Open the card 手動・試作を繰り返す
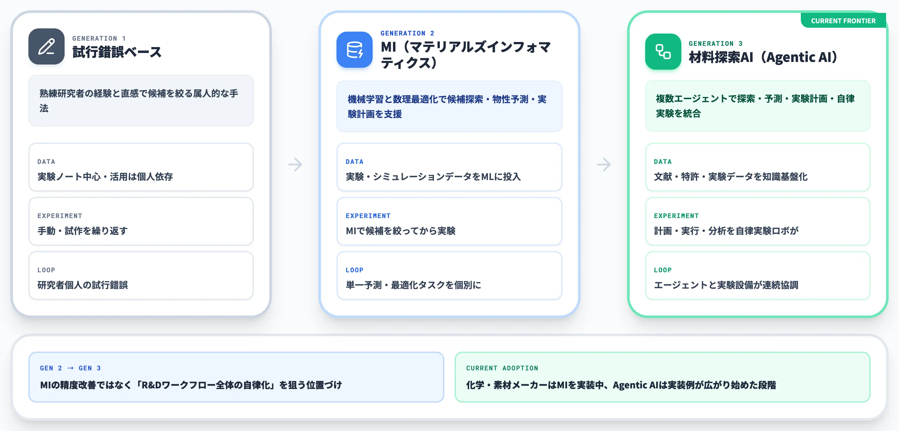 point(141,221)
